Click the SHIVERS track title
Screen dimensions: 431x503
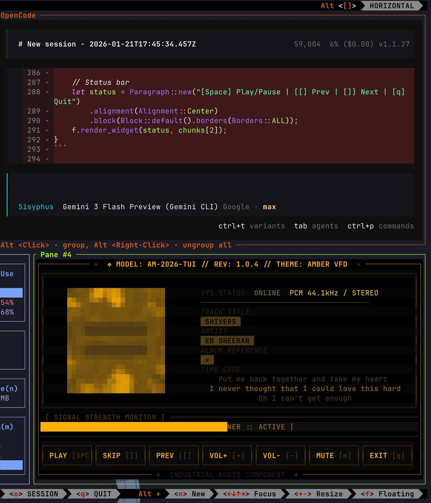pos(220,322)
